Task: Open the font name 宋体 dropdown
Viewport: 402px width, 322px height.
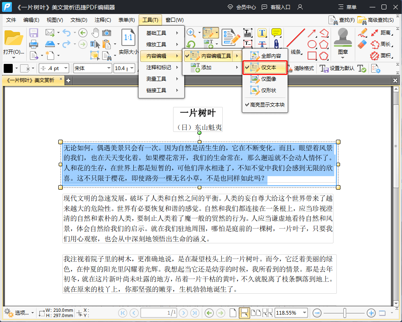Action: [109, 68]
